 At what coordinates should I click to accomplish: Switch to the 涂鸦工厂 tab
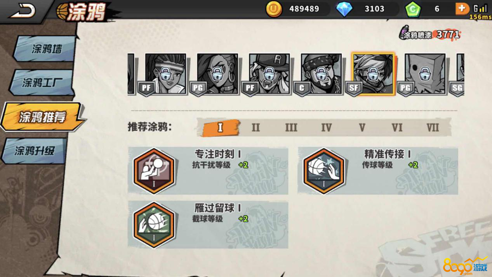point(42,82)
